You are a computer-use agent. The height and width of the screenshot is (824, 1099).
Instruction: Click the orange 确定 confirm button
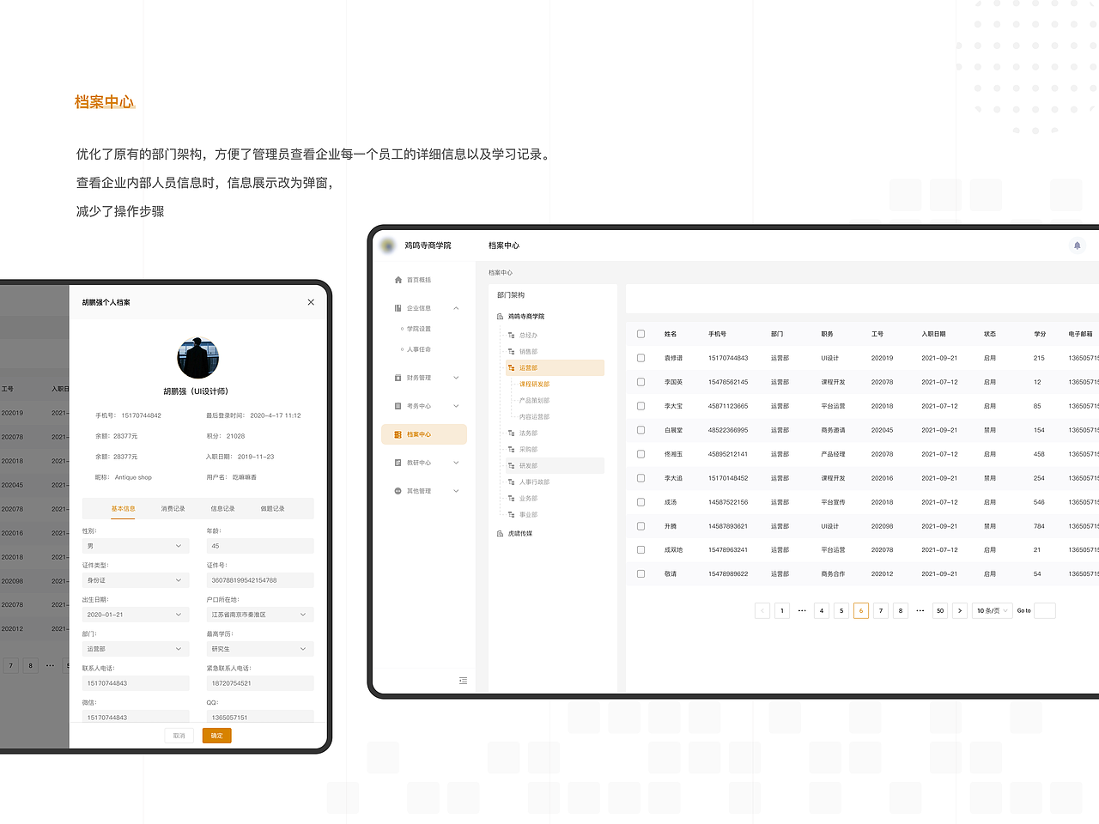(x=216, y=735)
